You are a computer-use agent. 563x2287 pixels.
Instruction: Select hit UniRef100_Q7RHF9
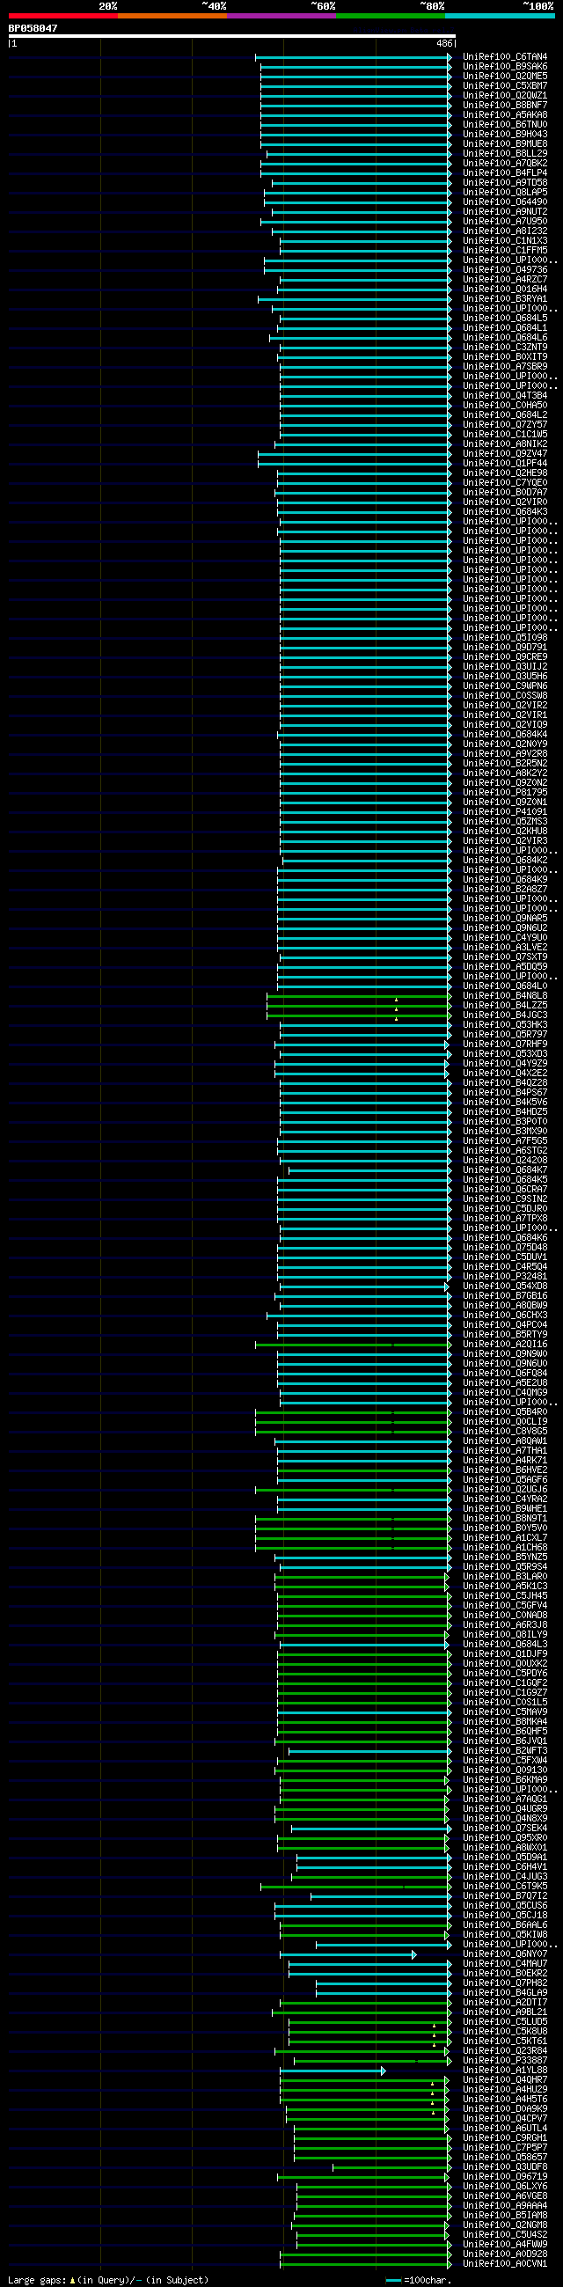505,1044
